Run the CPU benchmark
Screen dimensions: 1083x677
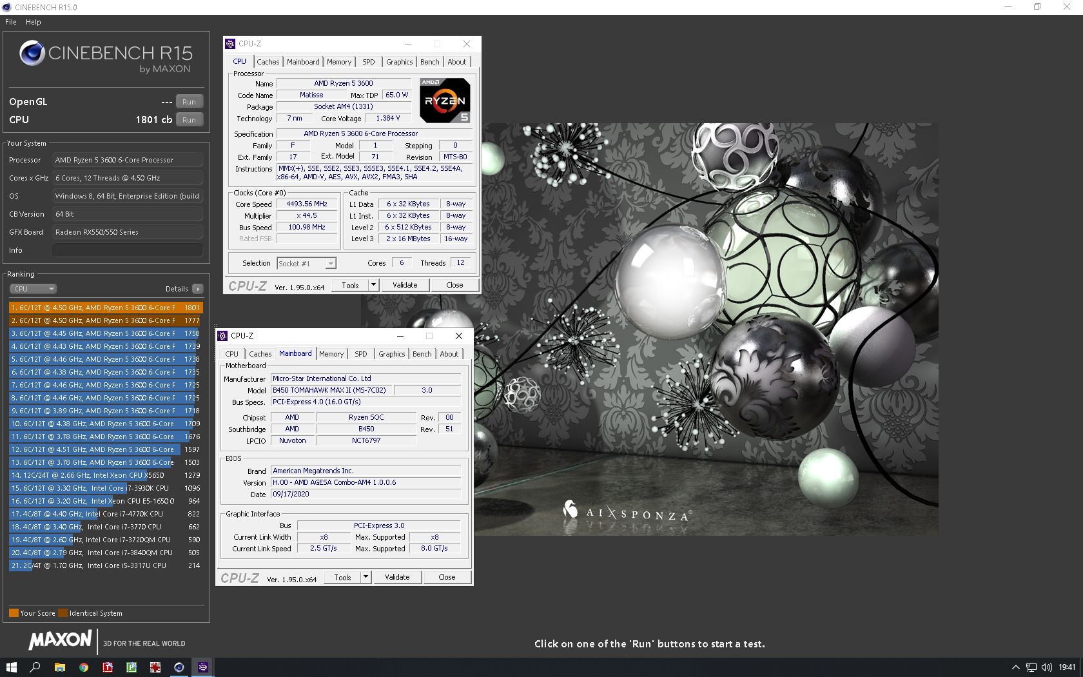click(x=189, y=120)
